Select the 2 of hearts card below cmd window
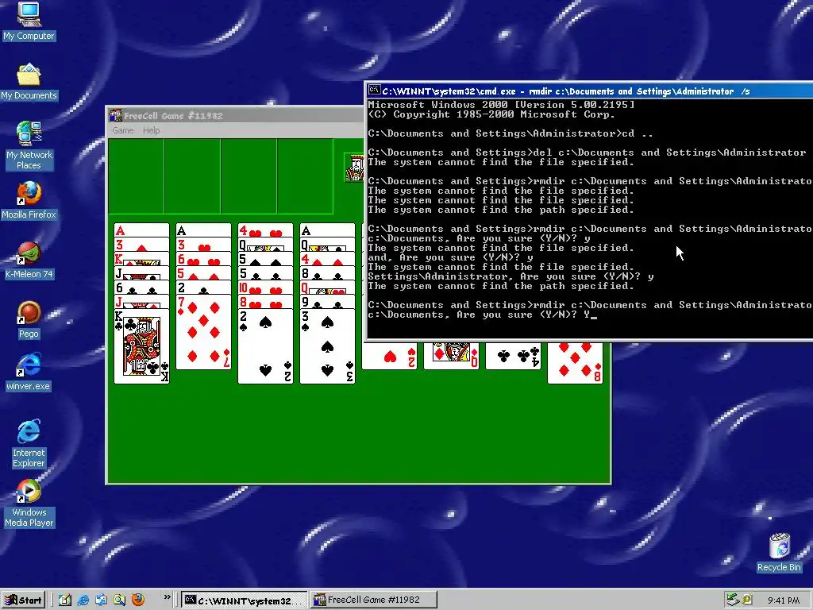The height and width of the screenshot is (610, 813). pyautogui.click(x=389, y=356)
